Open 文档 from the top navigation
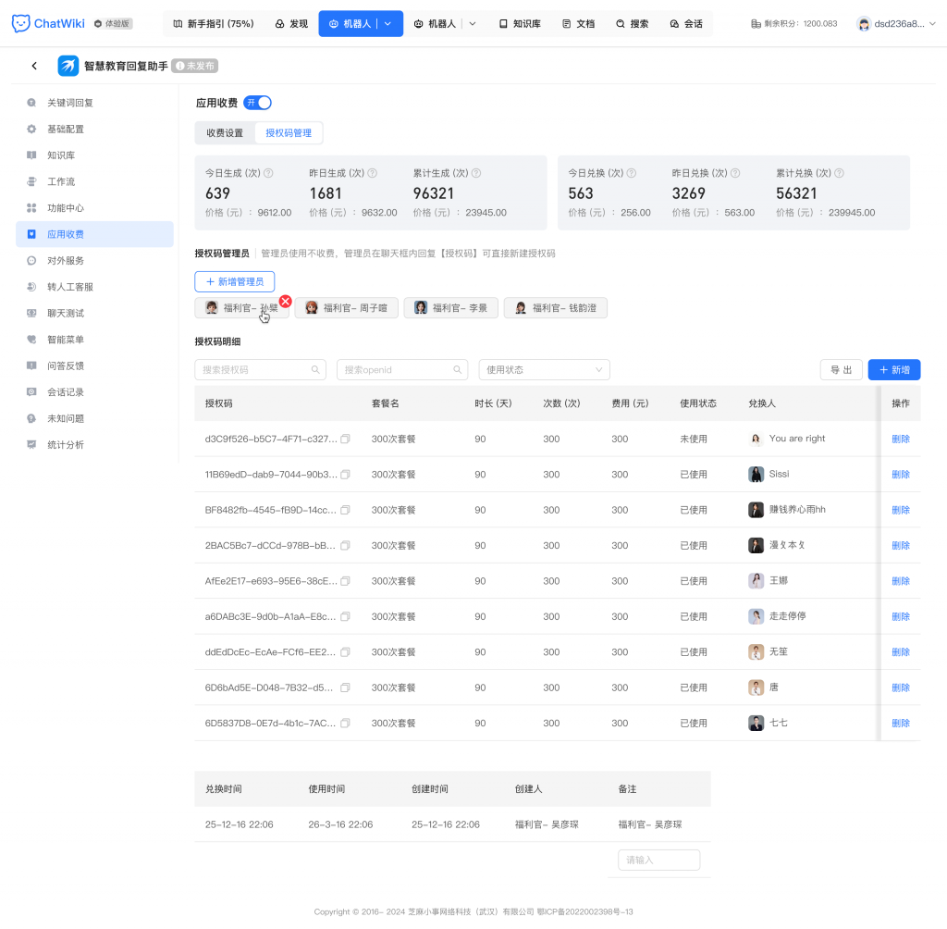This screenshot has height=929, width=947. click(x=578, y=23)
